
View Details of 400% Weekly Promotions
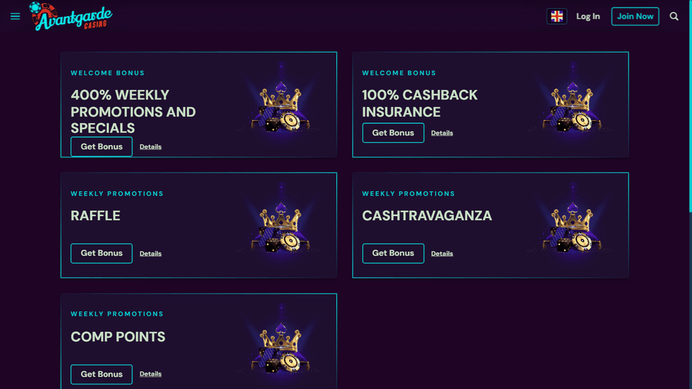[x=151, y=147]
